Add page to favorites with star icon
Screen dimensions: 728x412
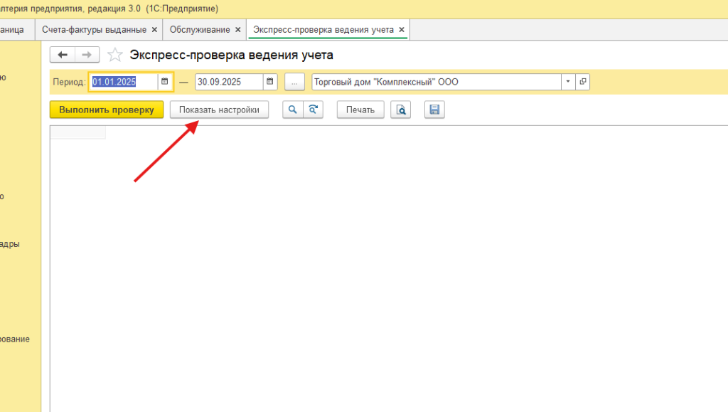point(114,56)
